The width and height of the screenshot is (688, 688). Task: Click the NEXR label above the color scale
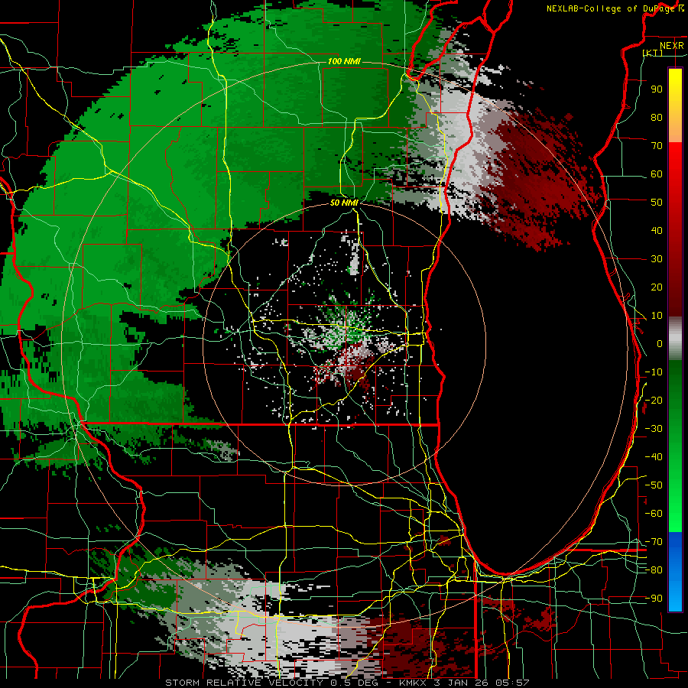click(x=671, y=46)
